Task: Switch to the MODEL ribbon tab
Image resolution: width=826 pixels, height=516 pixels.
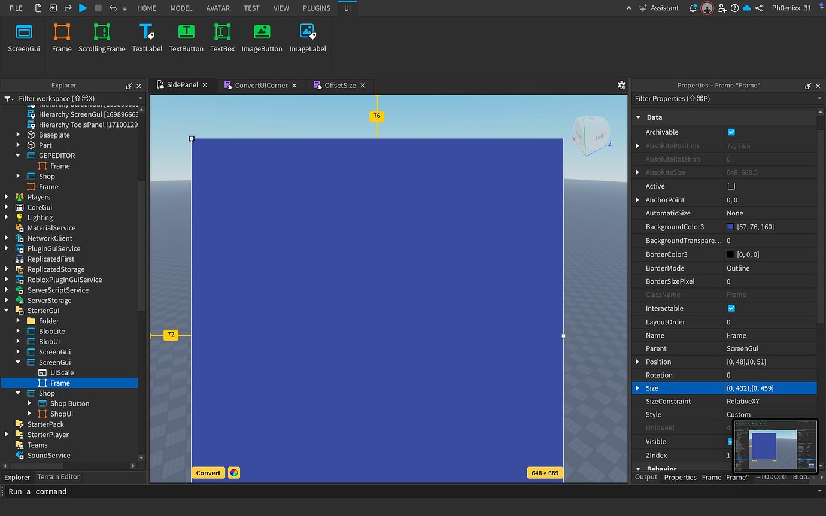Action: (181, 8)
